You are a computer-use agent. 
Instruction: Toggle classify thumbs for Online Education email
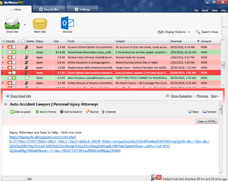click(12, 62)
